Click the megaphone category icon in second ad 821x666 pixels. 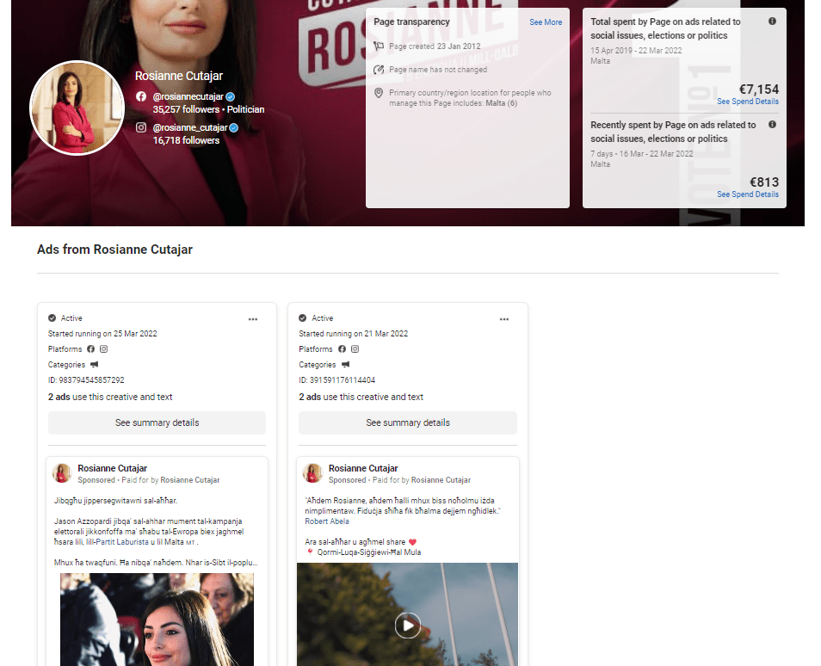pyautogui.click(x=345, y=365)
